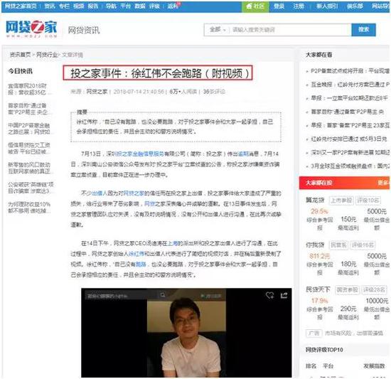Click the 登录 login link
This screenshot has height=379, width=391.
(x=279, y=6)
